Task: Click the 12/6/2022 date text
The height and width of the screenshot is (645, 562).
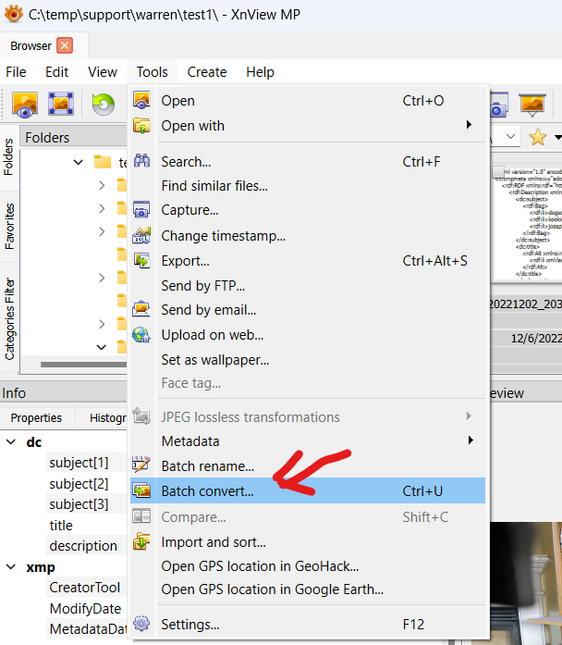Action: pos(536,338)
